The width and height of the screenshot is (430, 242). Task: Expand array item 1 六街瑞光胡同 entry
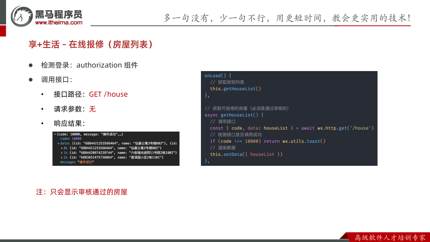(x=62, y=153)
